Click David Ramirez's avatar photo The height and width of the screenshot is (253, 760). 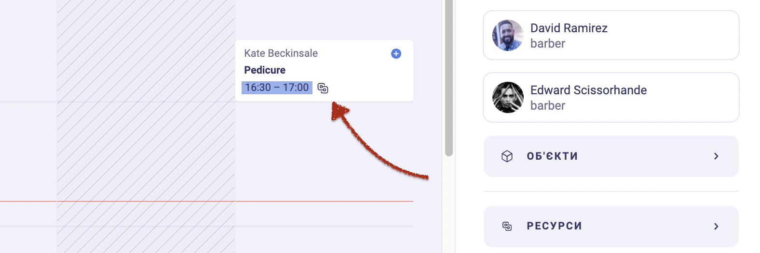pos(508,35)
